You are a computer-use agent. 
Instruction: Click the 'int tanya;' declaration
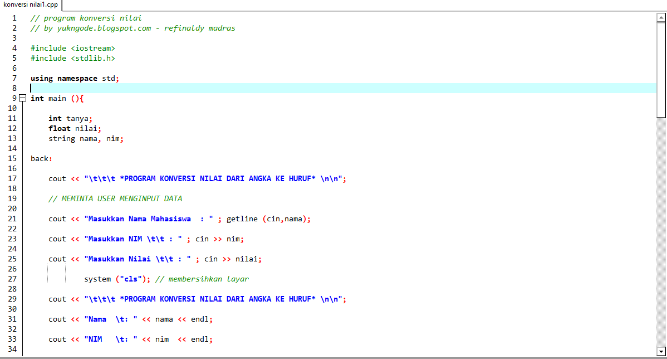tap(70, 118)
